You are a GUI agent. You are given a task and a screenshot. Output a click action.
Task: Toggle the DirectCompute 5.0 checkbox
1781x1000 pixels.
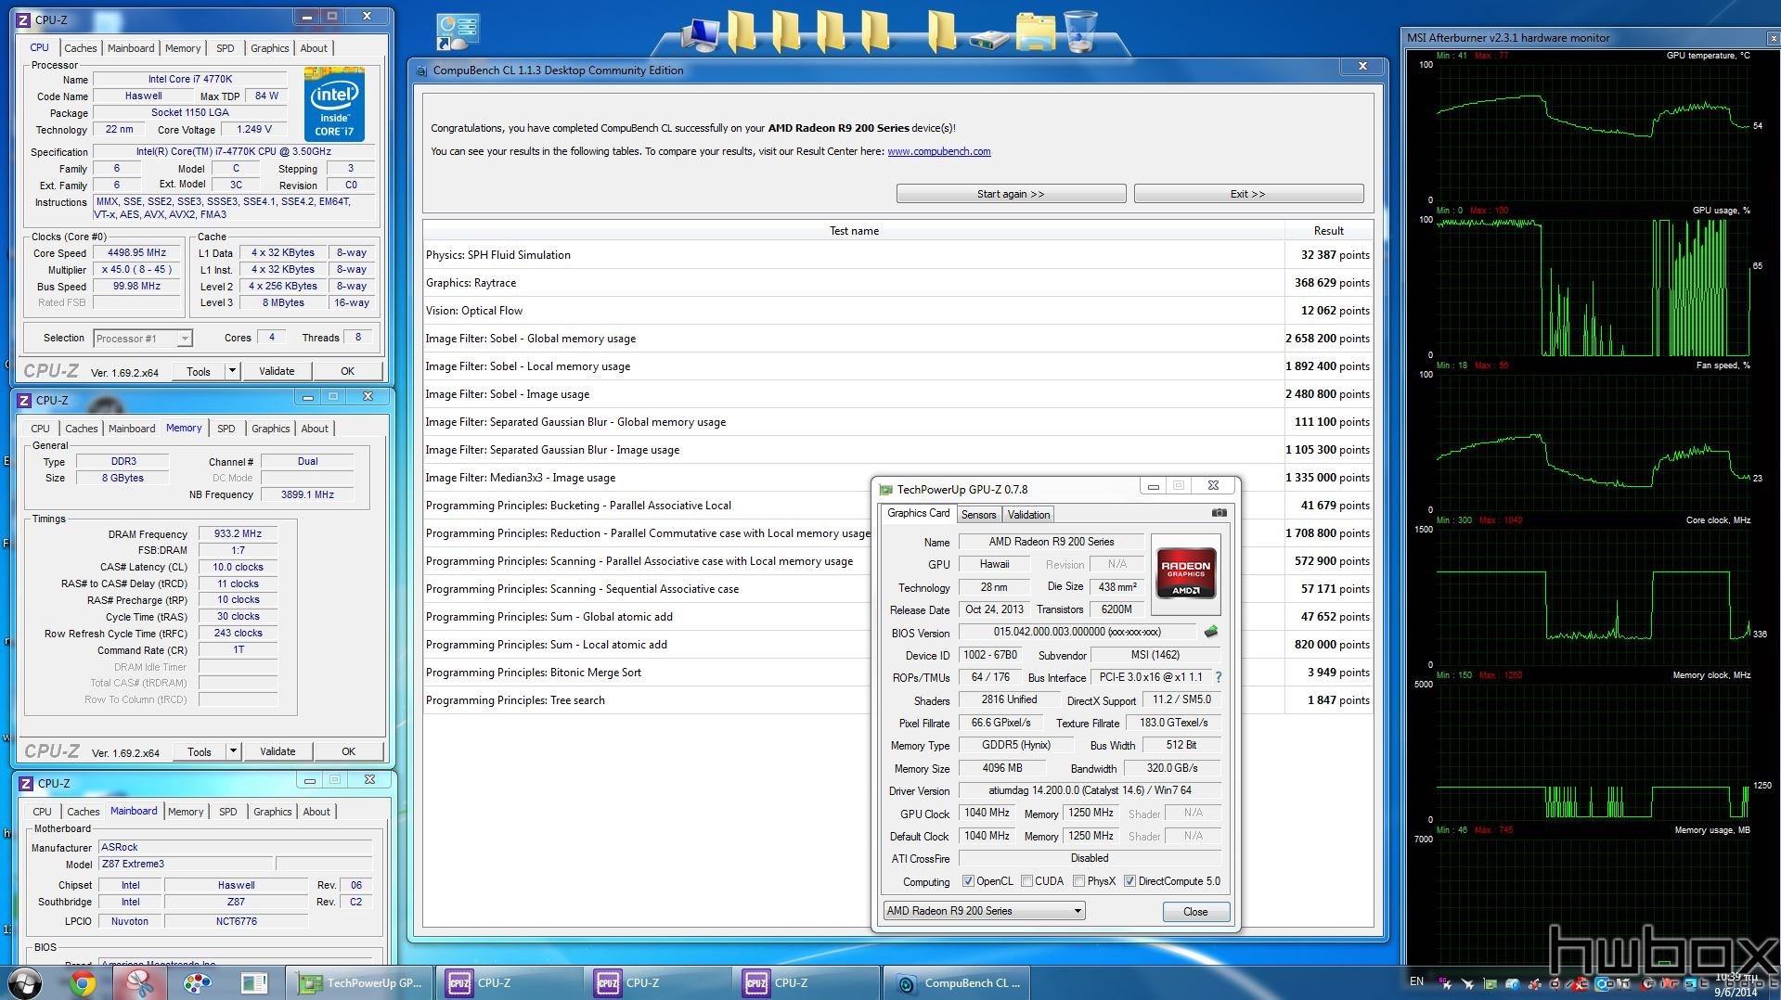coord(1129,881)
